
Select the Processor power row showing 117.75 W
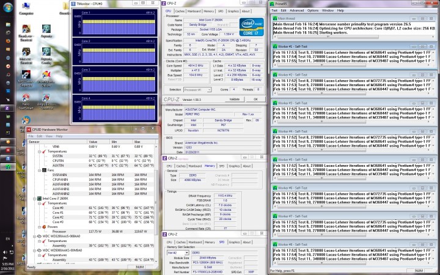point(91,232)
